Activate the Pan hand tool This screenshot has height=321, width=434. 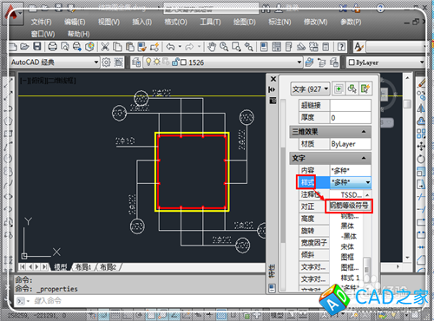point(212,47)
